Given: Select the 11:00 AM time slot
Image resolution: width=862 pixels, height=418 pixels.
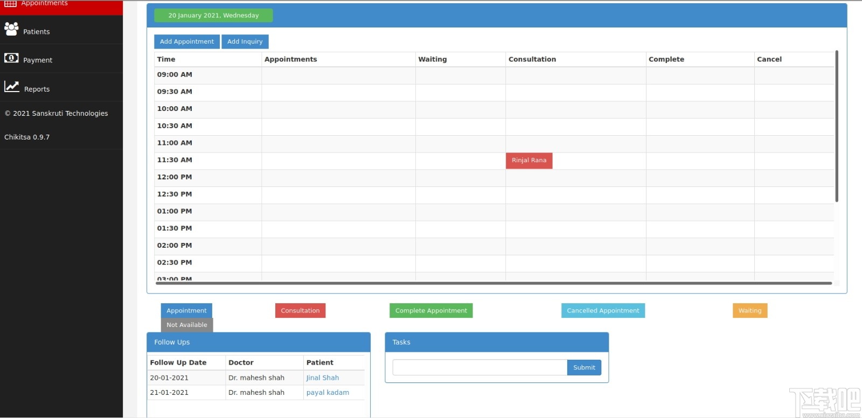Looking at the screenshot, I should pyautogui.click(x=175, y=143).
